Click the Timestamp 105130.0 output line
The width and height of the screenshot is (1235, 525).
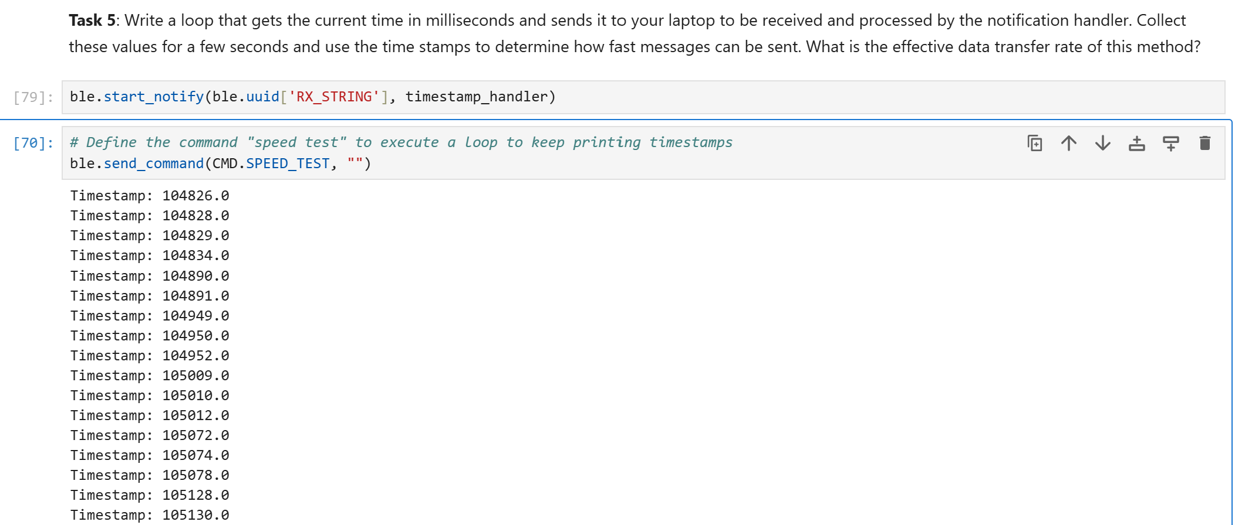click(150, 515)
